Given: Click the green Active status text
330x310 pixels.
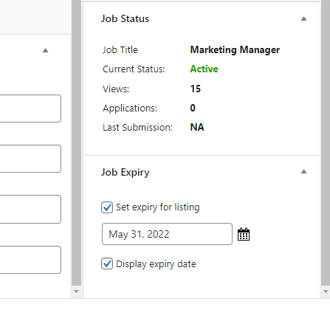Looking at the screenshot, I should (204, 69).
